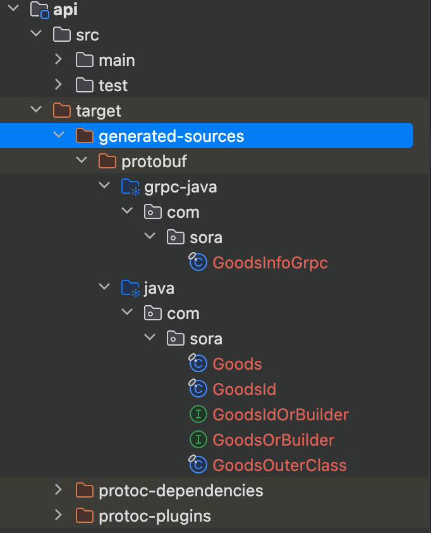Click the GoodsIdOrBuilder interface icon

tap(198, 415)
